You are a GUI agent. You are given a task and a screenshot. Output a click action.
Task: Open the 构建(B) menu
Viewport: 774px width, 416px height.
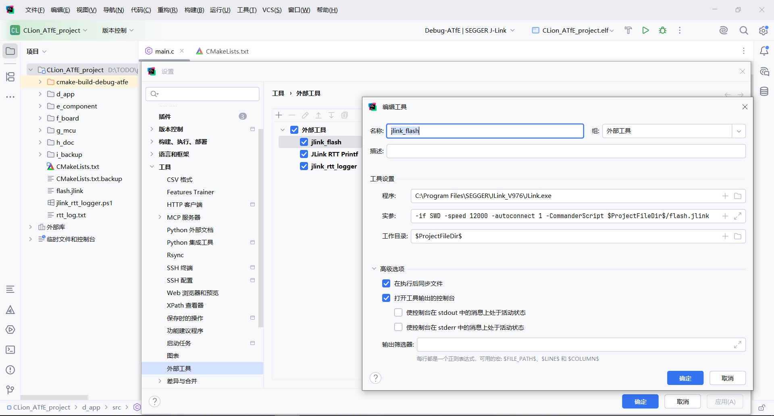(194, 10)
